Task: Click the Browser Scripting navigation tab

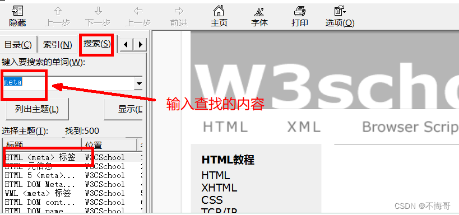Action: (410, 127)
